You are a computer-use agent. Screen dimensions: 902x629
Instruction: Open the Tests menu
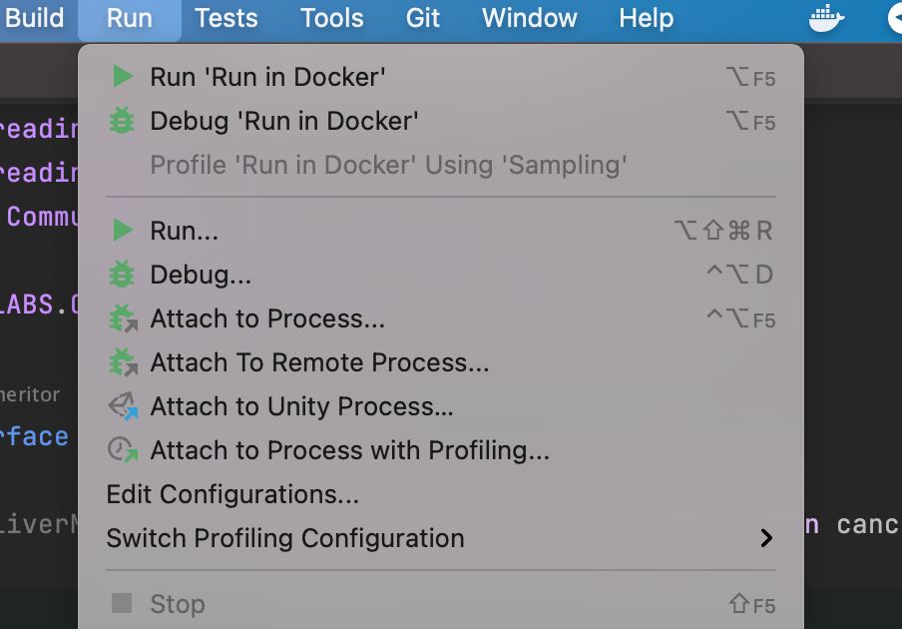pos(226,18)
